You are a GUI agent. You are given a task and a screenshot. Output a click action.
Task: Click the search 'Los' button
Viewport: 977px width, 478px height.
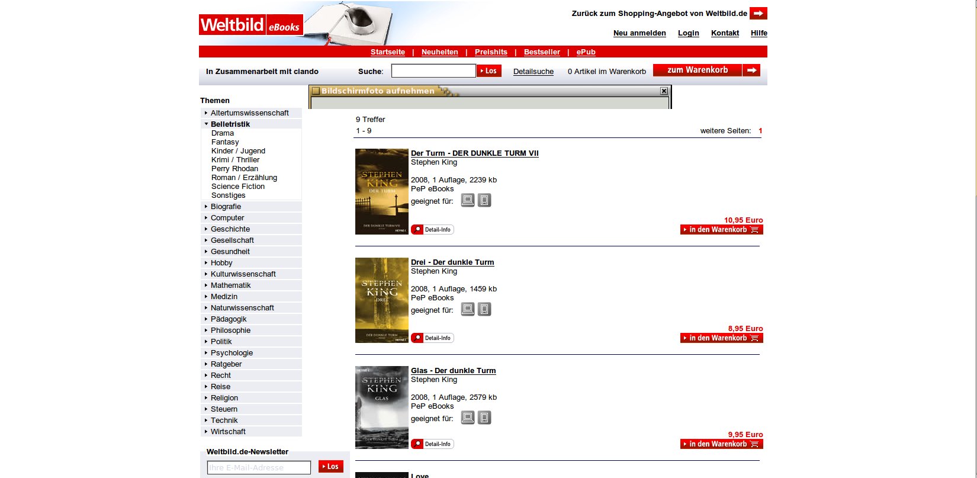click(x=489, y=71)
